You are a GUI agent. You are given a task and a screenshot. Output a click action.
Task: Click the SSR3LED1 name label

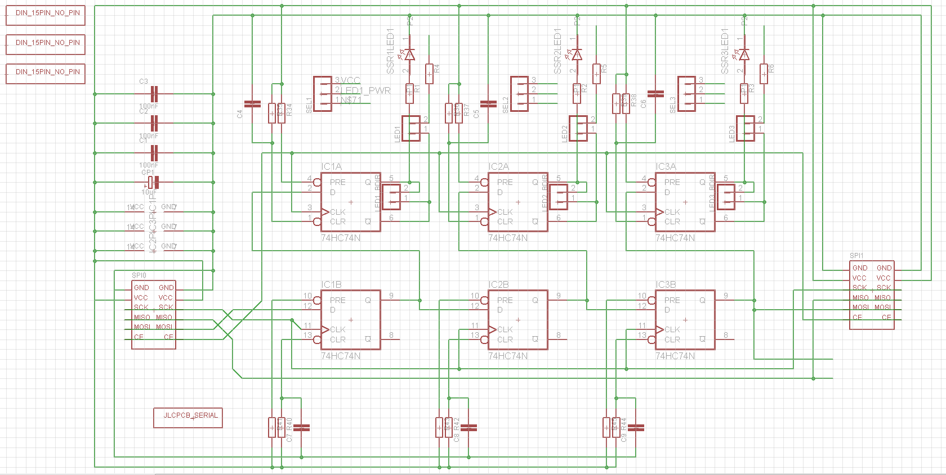725,51
